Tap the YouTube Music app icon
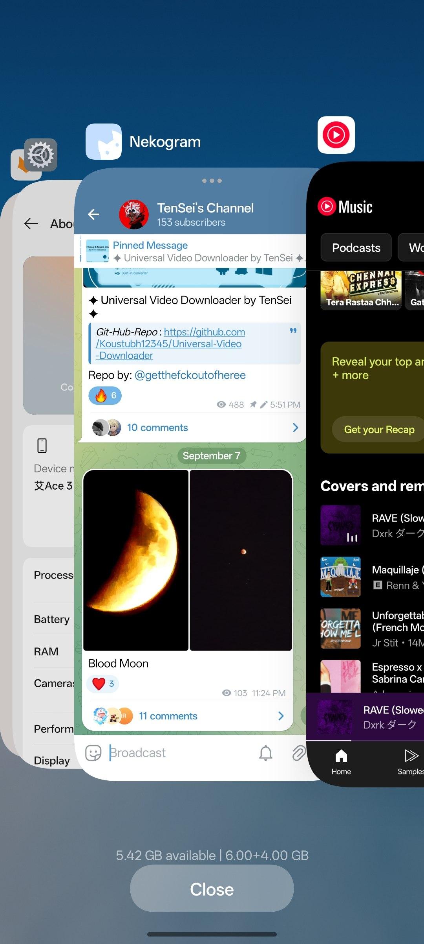This screenshot has height=944, width=424. [x=336, y=135]
